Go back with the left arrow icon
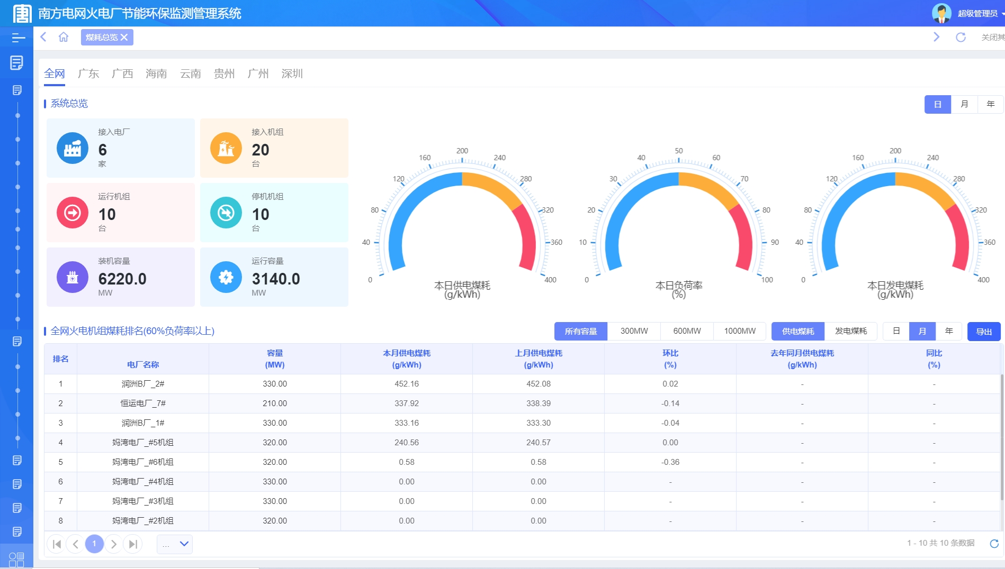Screen dimensions: 1005x569 pos(44,37)
